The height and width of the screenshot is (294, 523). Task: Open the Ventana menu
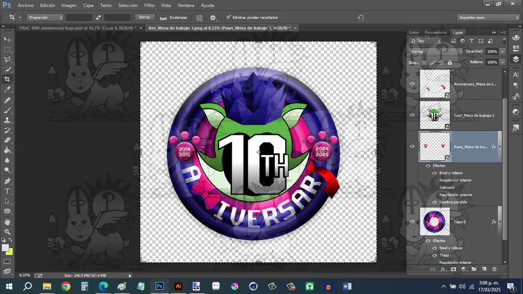pyautogui.click(x=186, y=5)
